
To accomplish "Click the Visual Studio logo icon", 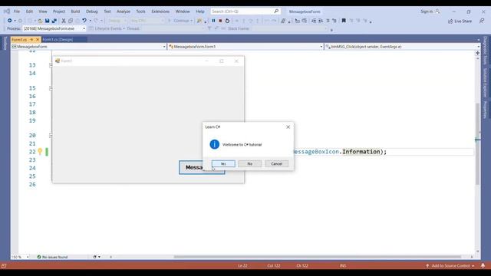I will tap(7, 11).
